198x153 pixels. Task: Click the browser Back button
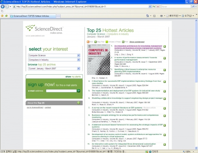pyautogui.click(x=2, y=7)
